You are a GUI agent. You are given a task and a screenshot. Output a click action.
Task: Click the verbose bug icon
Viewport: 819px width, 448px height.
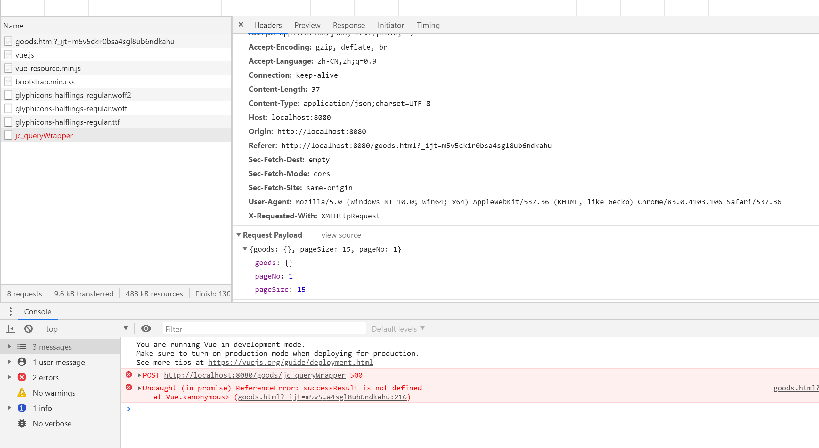tap(22, 423)
